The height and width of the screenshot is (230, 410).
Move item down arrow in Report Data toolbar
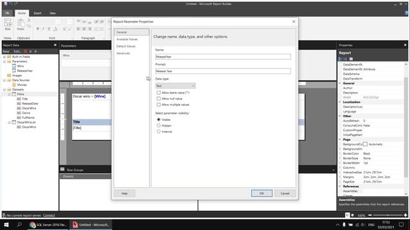coord(36,51)
